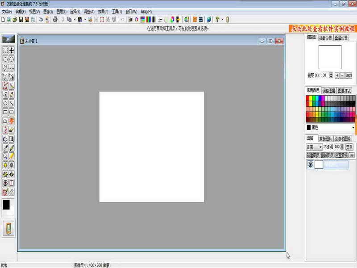Click the view zoom value field showing 100

[x=324, y=75]
